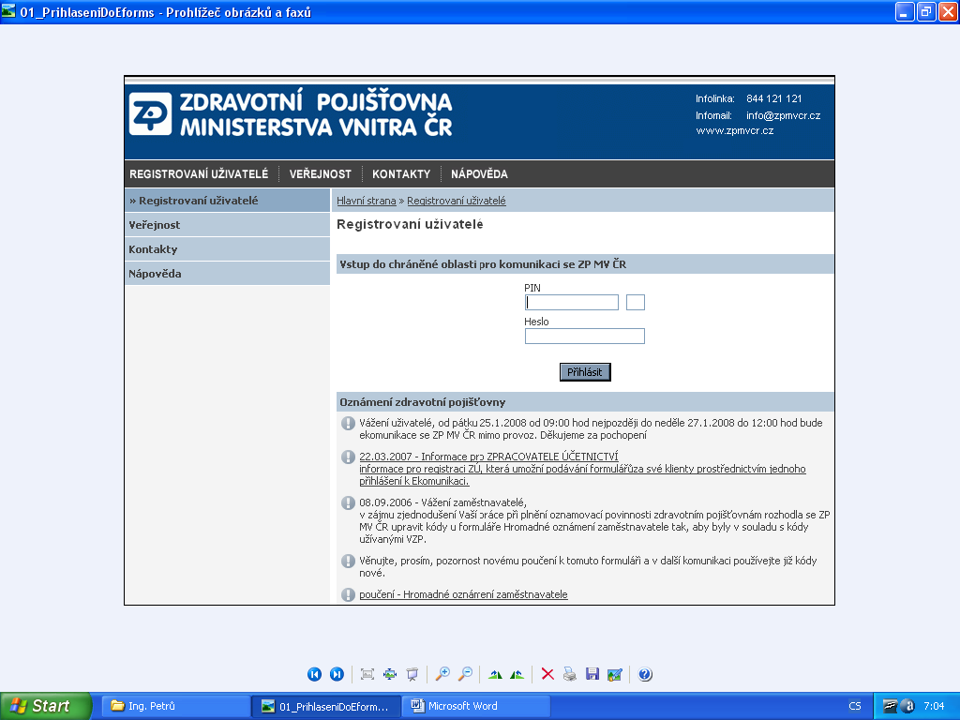Click round tray icon beside clock
This screenshot has width=960, height=720.
coord(907,706)
